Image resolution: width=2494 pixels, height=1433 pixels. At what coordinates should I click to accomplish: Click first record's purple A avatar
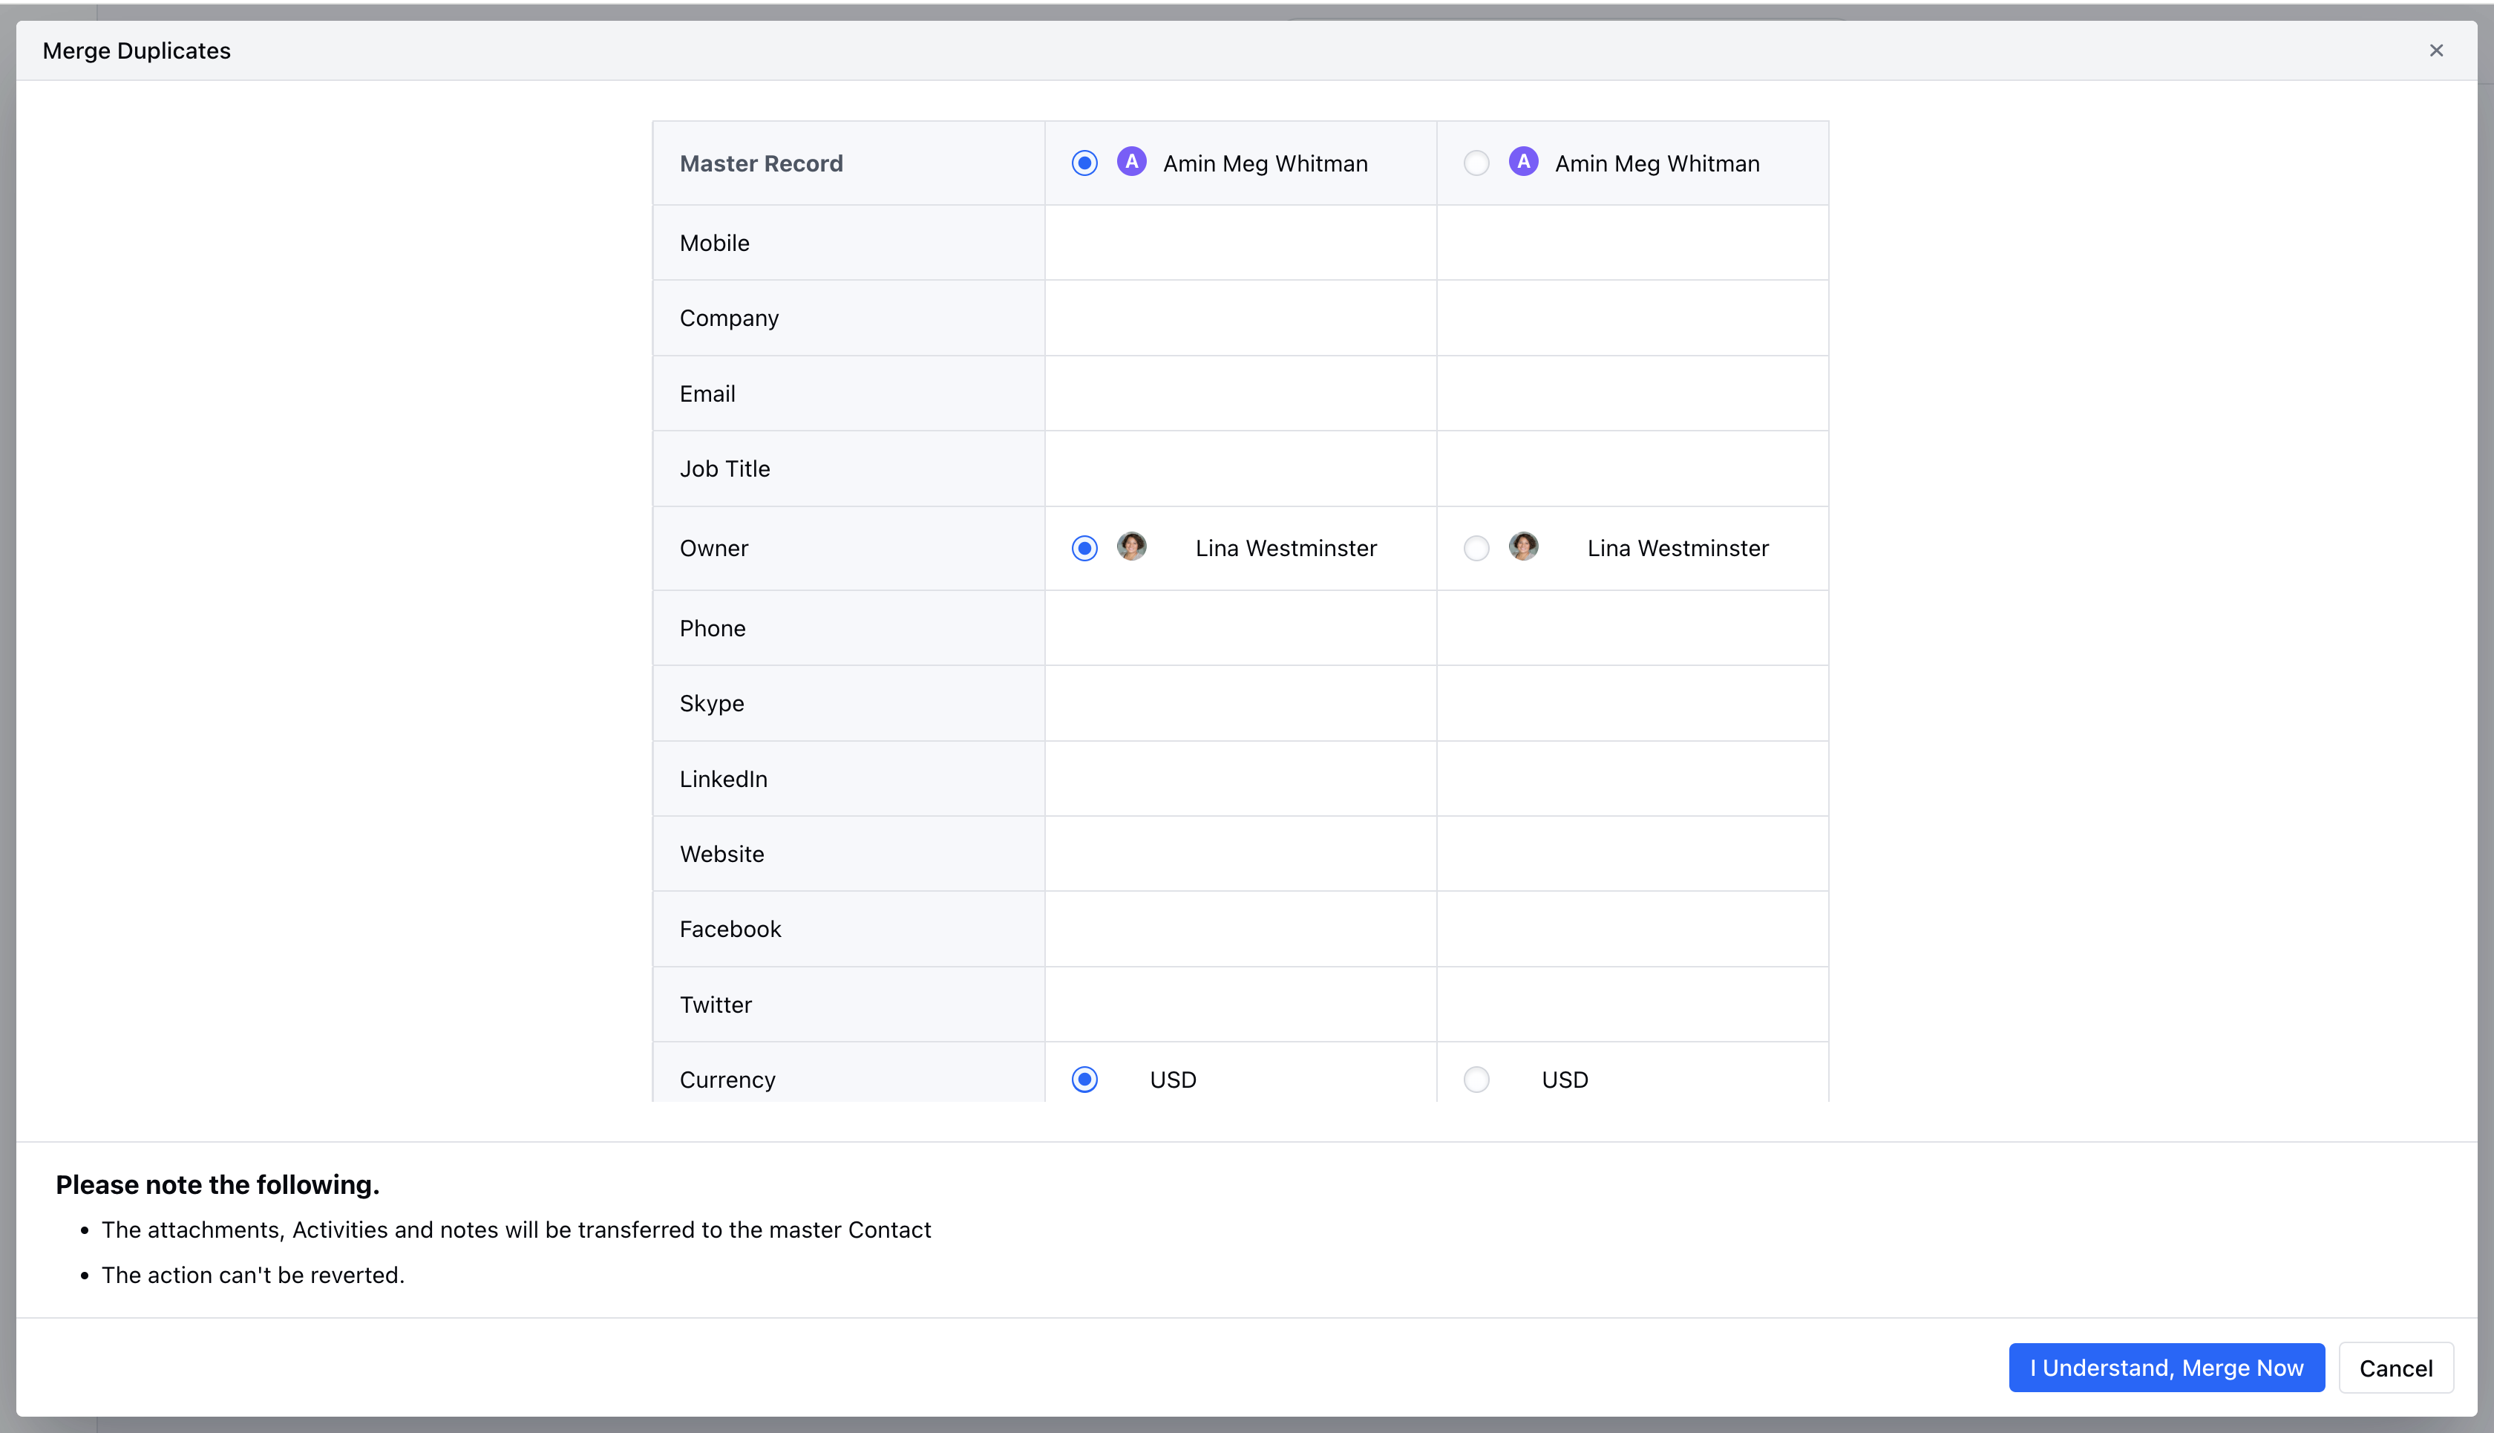(1131, 161)
